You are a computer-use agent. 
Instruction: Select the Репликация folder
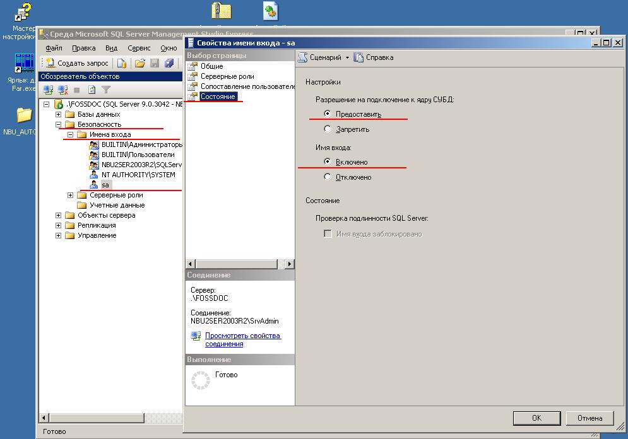(97, 225)
